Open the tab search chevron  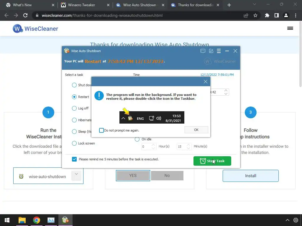pyautogui.click(x=255, y=4)
